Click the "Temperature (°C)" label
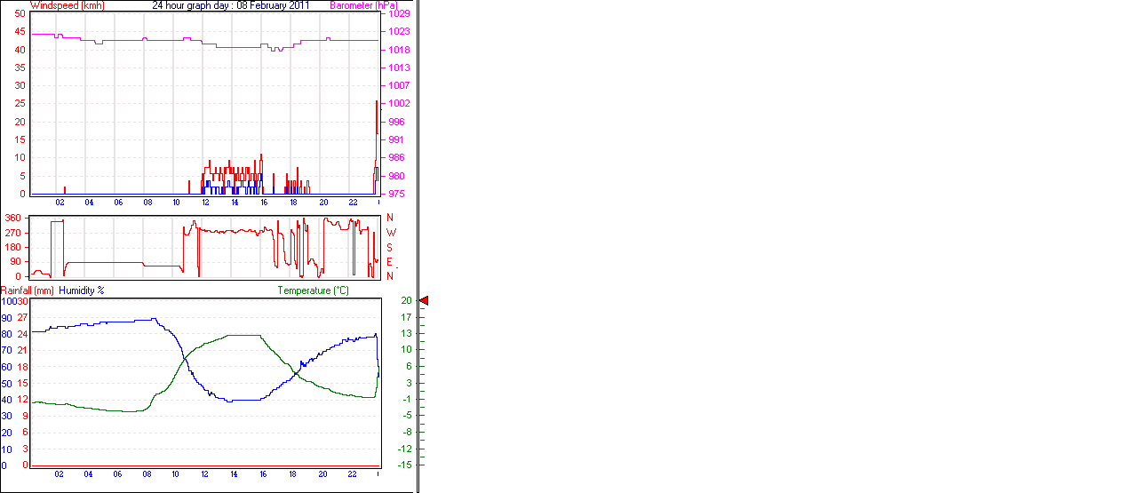 313,290
